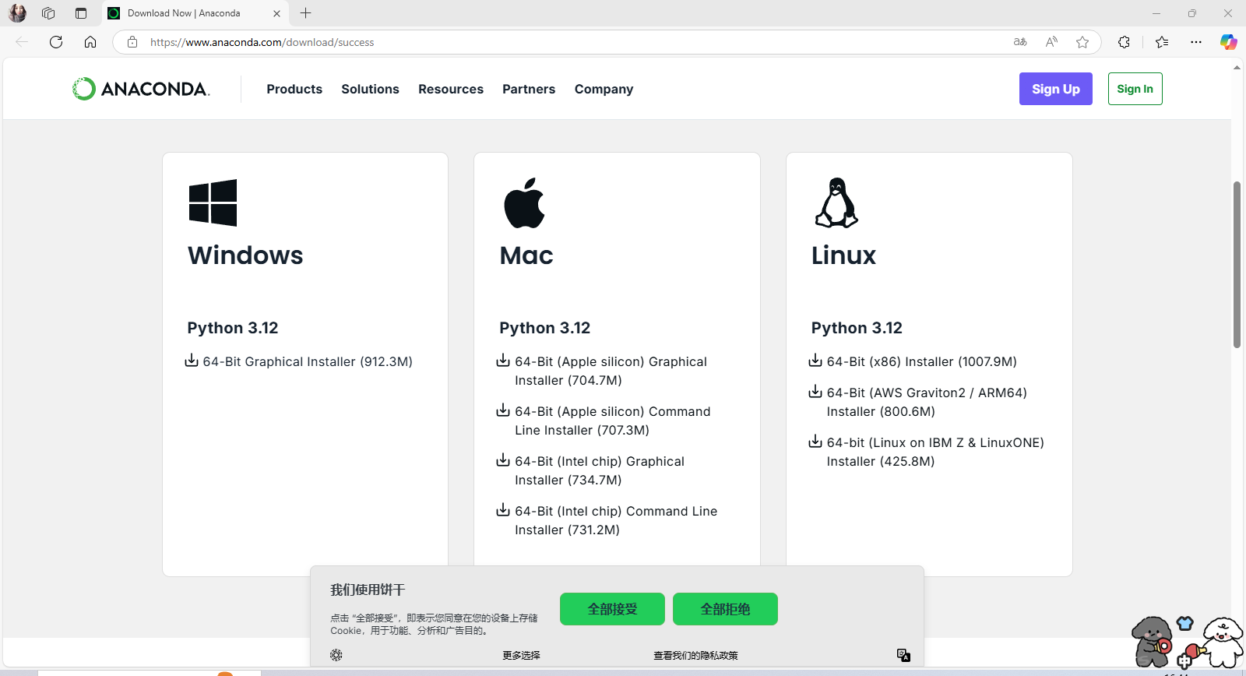Click download icon for Apple silicon Command Line Installer

pos(503,410)
